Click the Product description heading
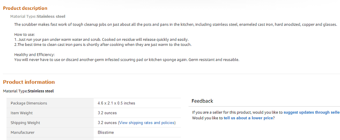The image size is (340, 140). 25,8
